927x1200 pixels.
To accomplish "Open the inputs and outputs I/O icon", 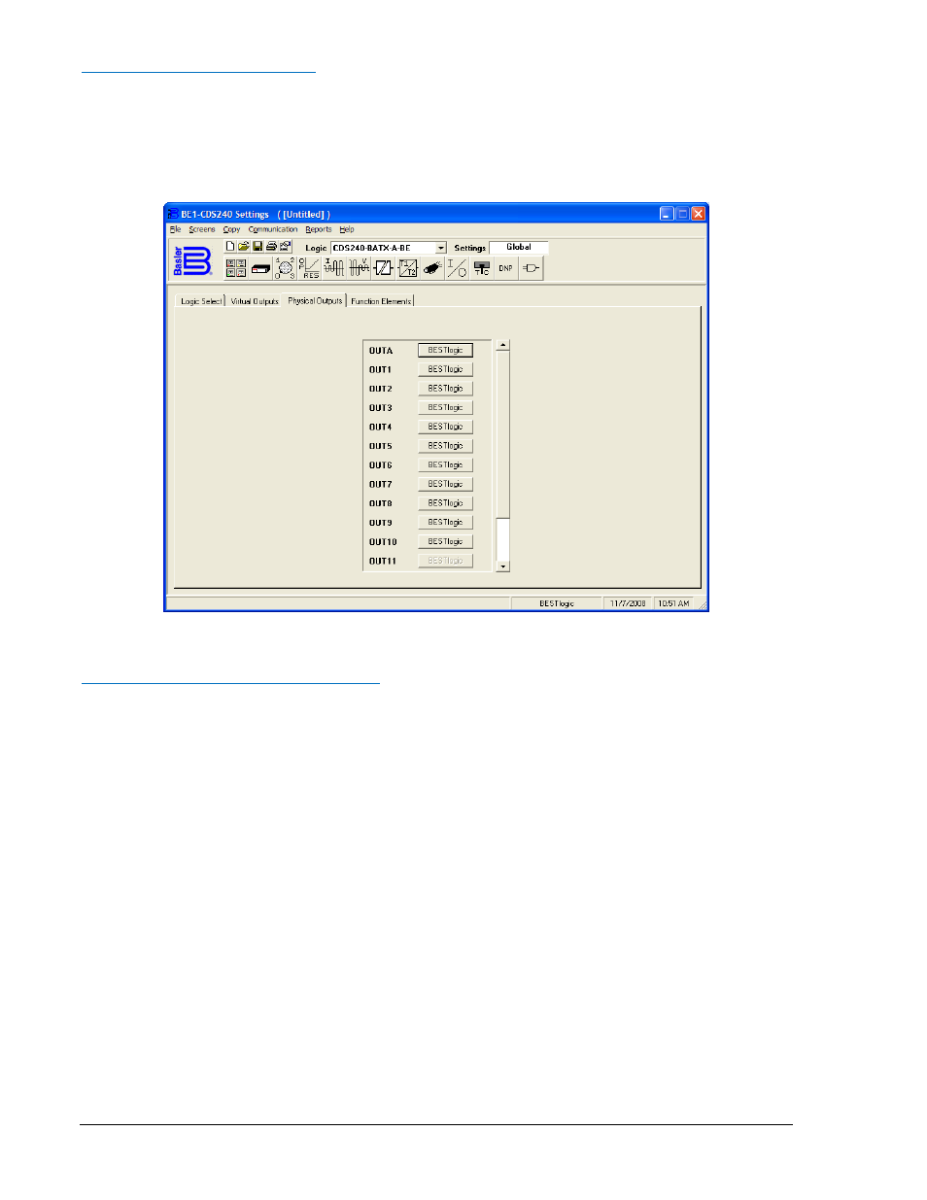I will coord(457,268).
